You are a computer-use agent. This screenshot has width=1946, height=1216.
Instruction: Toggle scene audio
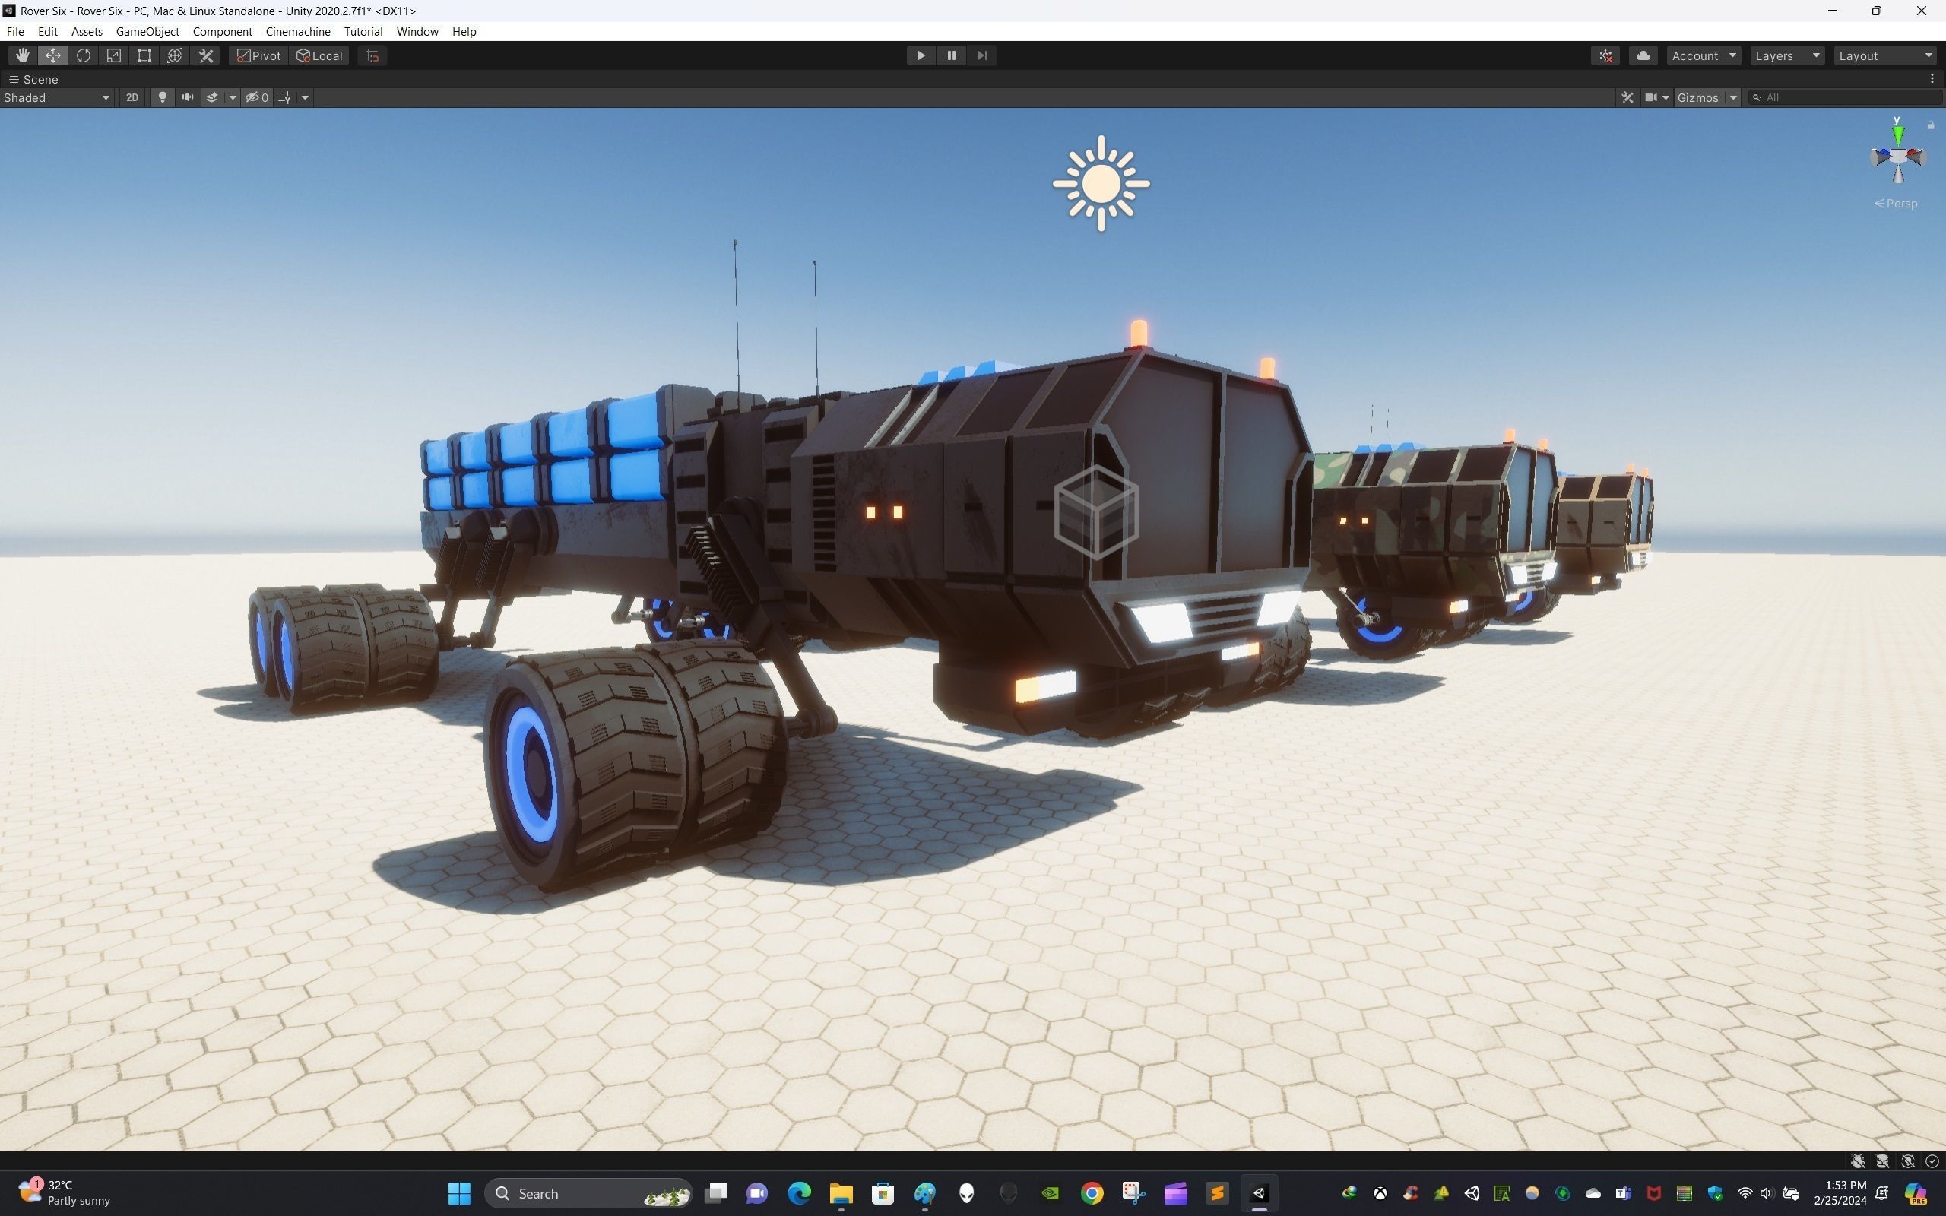[x=187, y=97]
